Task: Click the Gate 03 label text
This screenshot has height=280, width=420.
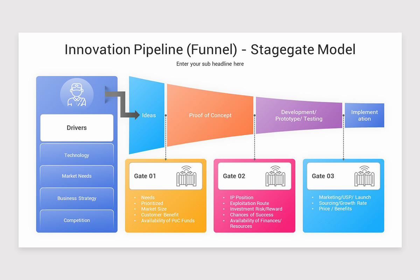Action: [x=323, y=176]
